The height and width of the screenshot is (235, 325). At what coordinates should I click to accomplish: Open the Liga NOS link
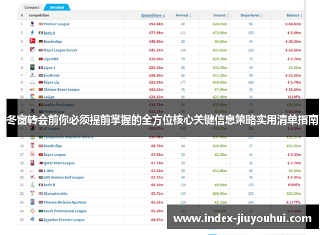click(51, 59)
